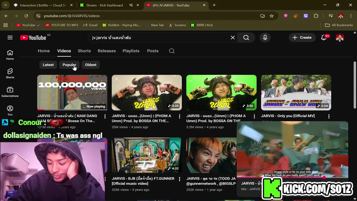Open the Chrome three-dot menu
The image size is (357, 201).
point(351,16)
